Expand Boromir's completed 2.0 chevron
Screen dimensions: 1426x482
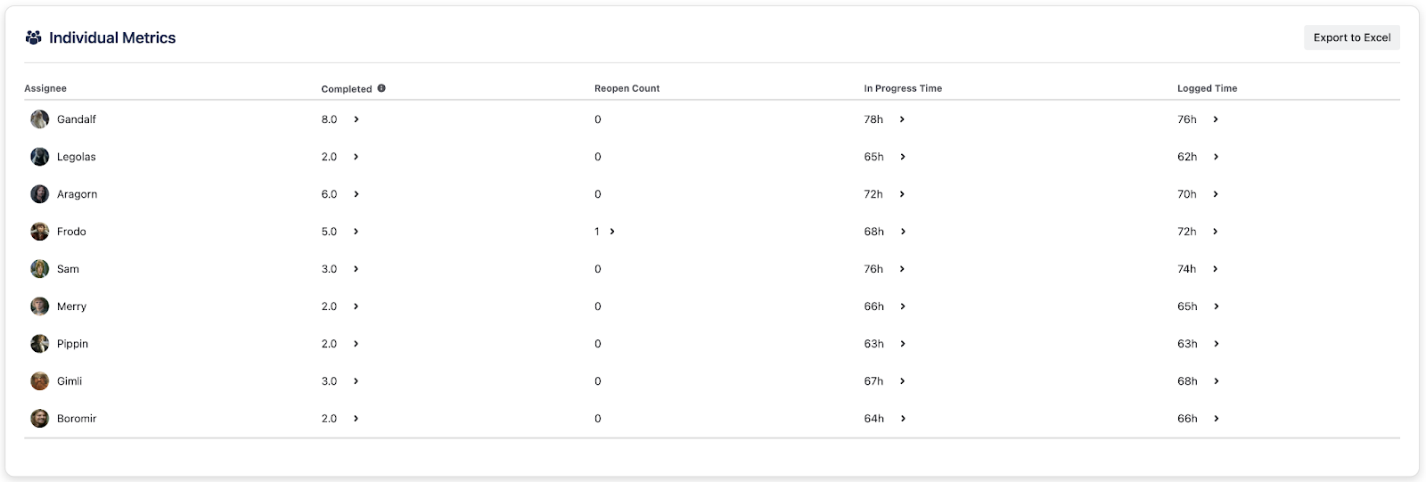[356, 419]
